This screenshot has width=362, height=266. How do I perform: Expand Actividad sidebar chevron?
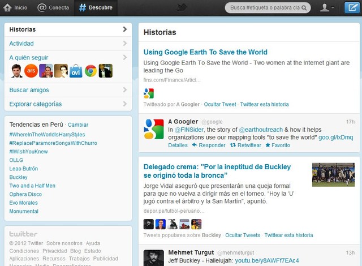[x=125, y=44]
